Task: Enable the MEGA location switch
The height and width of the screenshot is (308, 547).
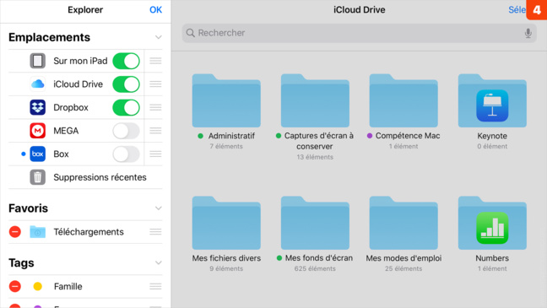Action: tap(126, 131)
